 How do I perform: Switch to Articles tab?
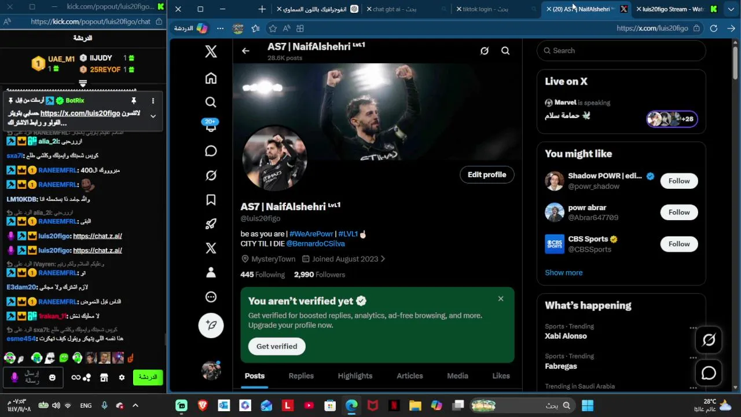[410, 376]
